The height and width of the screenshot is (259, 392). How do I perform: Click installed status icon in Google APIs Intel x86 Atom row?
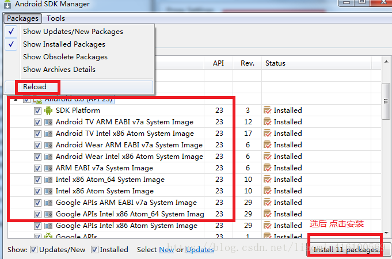click(267, 225)
